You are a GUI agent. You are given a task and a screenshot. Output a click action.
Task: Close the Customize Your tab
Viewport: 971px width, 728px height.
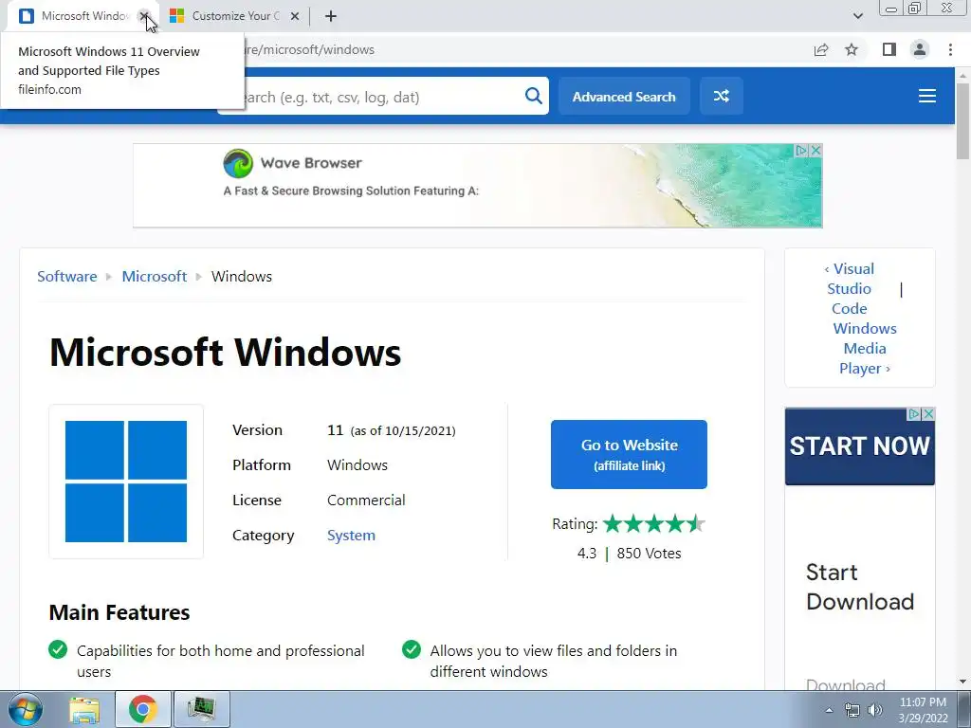[x=296, y=16]
